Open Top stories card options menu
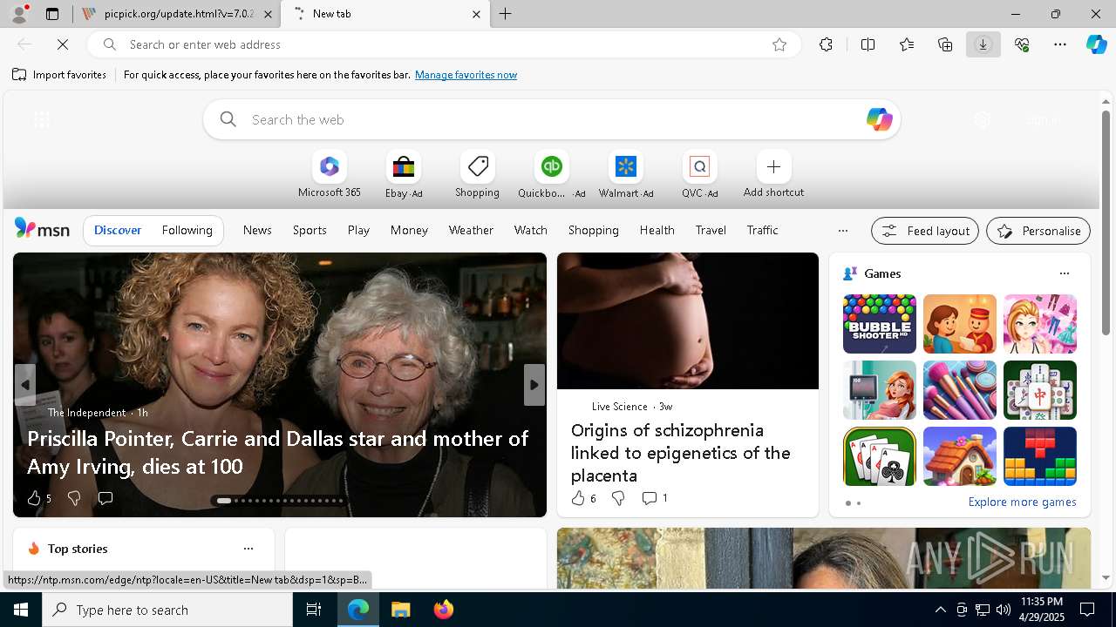 point(248,549)
